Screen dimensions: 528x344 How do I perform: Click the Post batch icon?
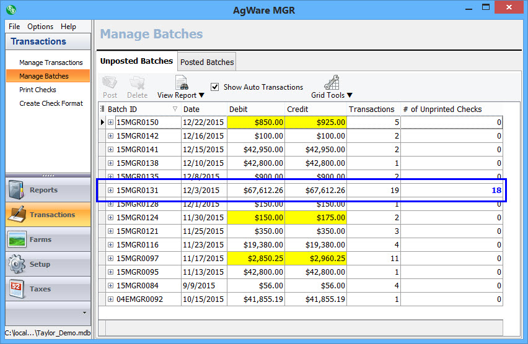click(110, 82)
